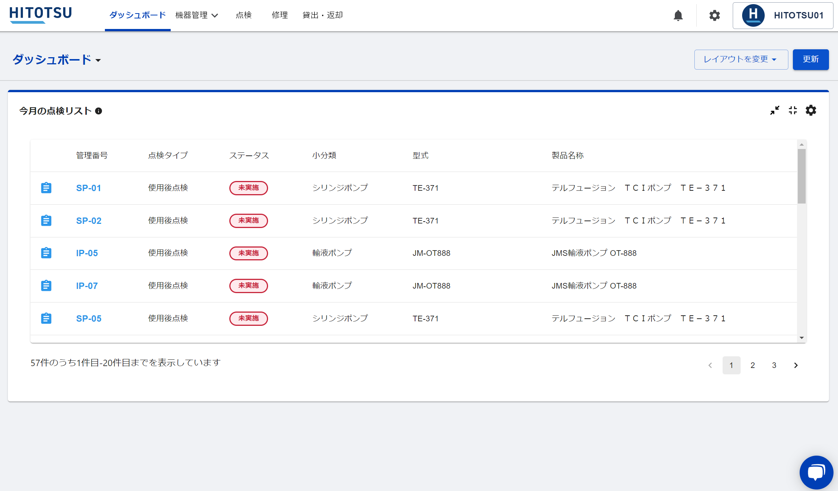Open the 点検 menu item
This screenshot has height=491, width=838.
tap(244, 15)
